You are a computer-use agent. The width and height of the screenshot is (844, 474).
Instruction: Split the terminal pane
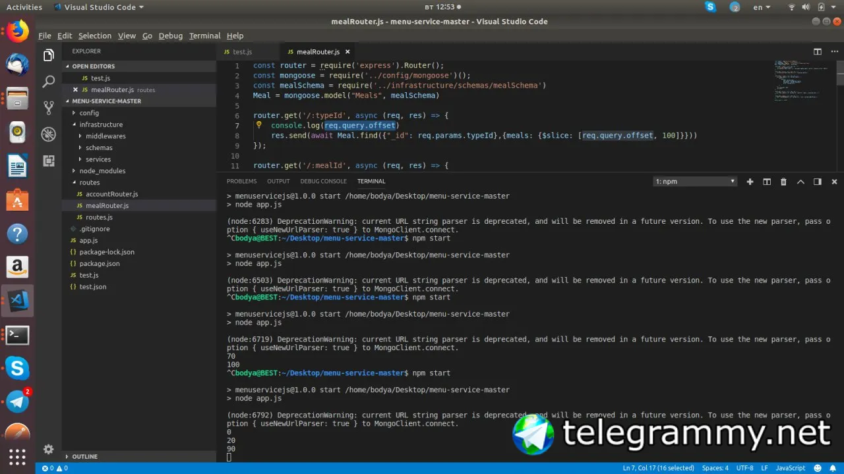point(767,182)
